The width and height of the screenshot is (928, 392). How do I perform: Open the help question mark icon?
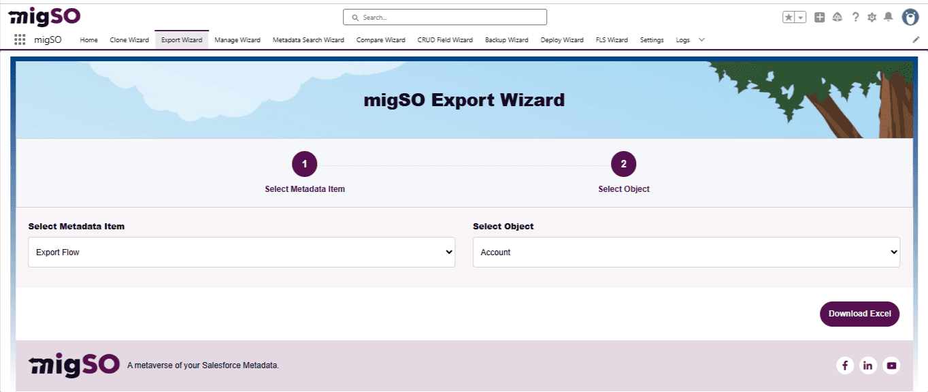click(x=855, y=18)
